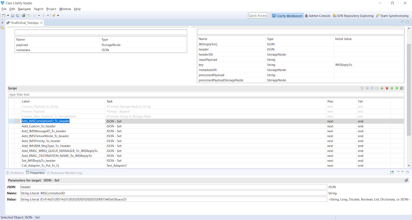The height and width of the screenshot is (220, 412).
Task: Open the Help menu
Action: [x=78, y=9]
